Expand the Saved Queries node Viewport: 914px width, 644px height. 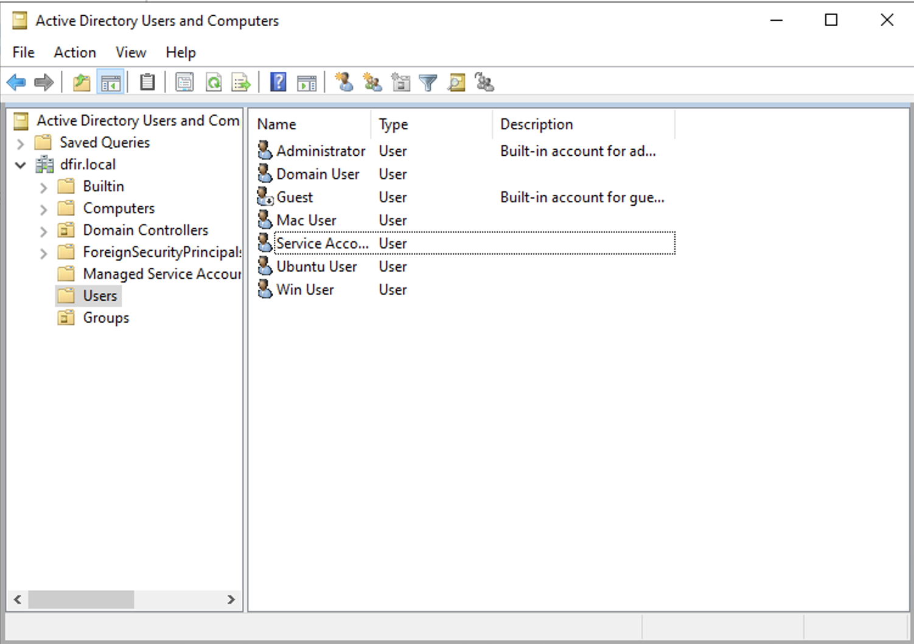tap(21, 143)
